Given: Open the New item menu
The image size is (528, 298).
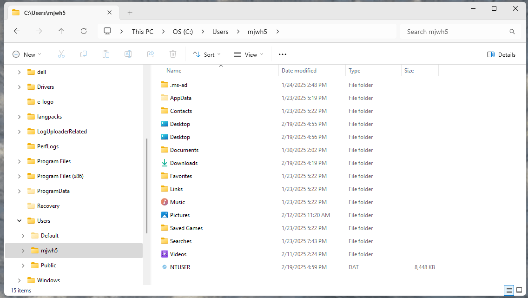Looking at the screenshot, I should point(26,54).
